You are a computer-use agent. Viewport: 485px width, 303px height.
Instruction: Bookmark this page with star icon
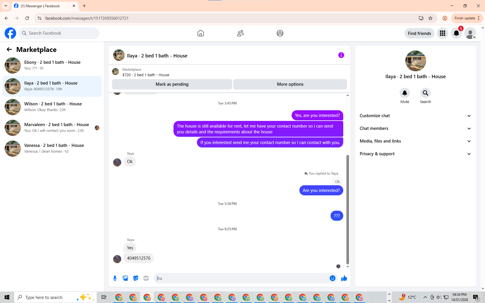pyautogui.click(x=430, y=18)
